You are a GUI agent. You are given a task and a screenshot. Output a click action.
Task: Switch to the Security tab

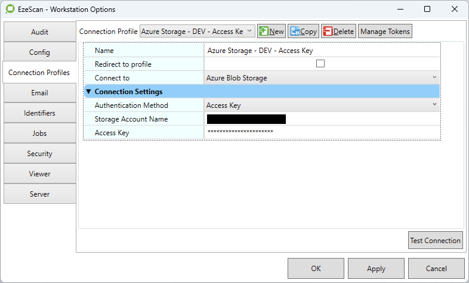pos(39,154)
